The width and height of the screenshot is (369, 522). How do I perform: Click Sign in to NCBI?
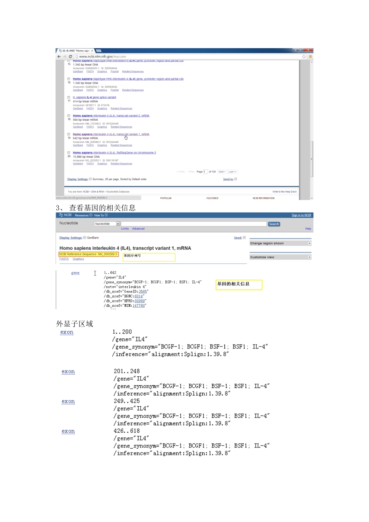tap(301, 215)
